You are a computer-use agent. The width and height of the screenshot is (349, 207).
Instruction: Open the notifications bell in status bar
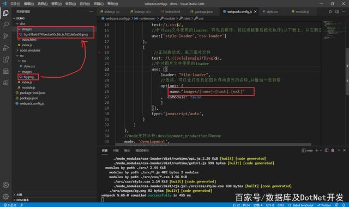[344, 205]
